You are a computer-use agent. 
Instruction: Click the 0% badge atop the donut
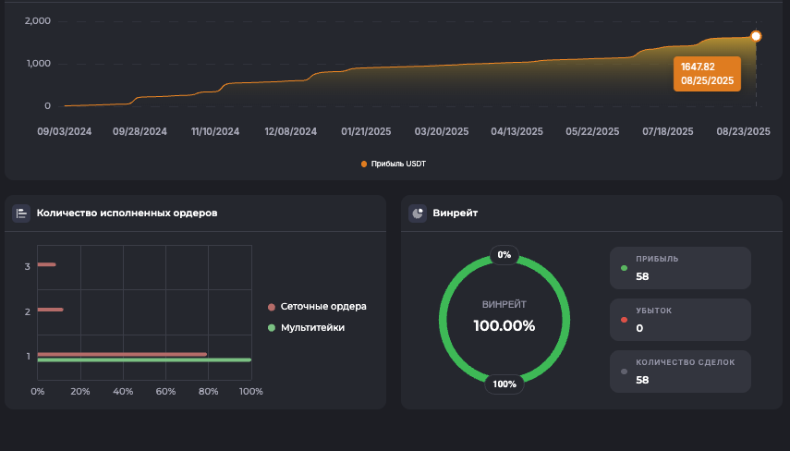click(x=504, y=254)
